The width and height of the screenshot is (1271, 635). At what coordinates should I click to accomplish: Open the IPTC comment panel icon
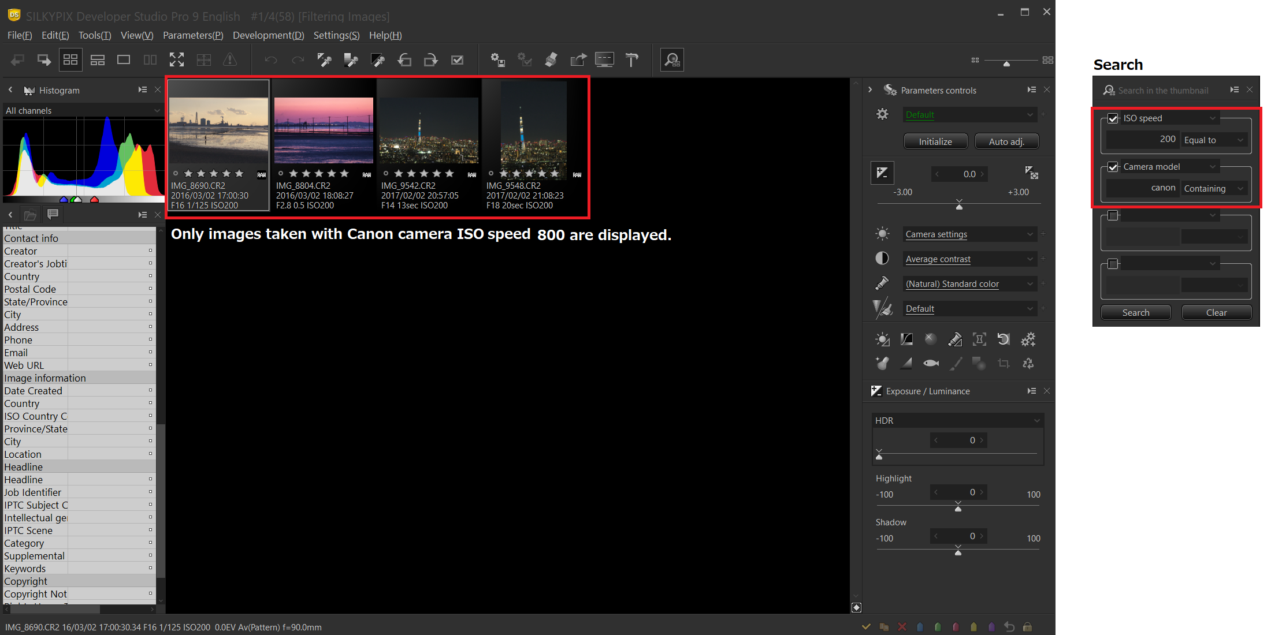click(x=53, y=215)
